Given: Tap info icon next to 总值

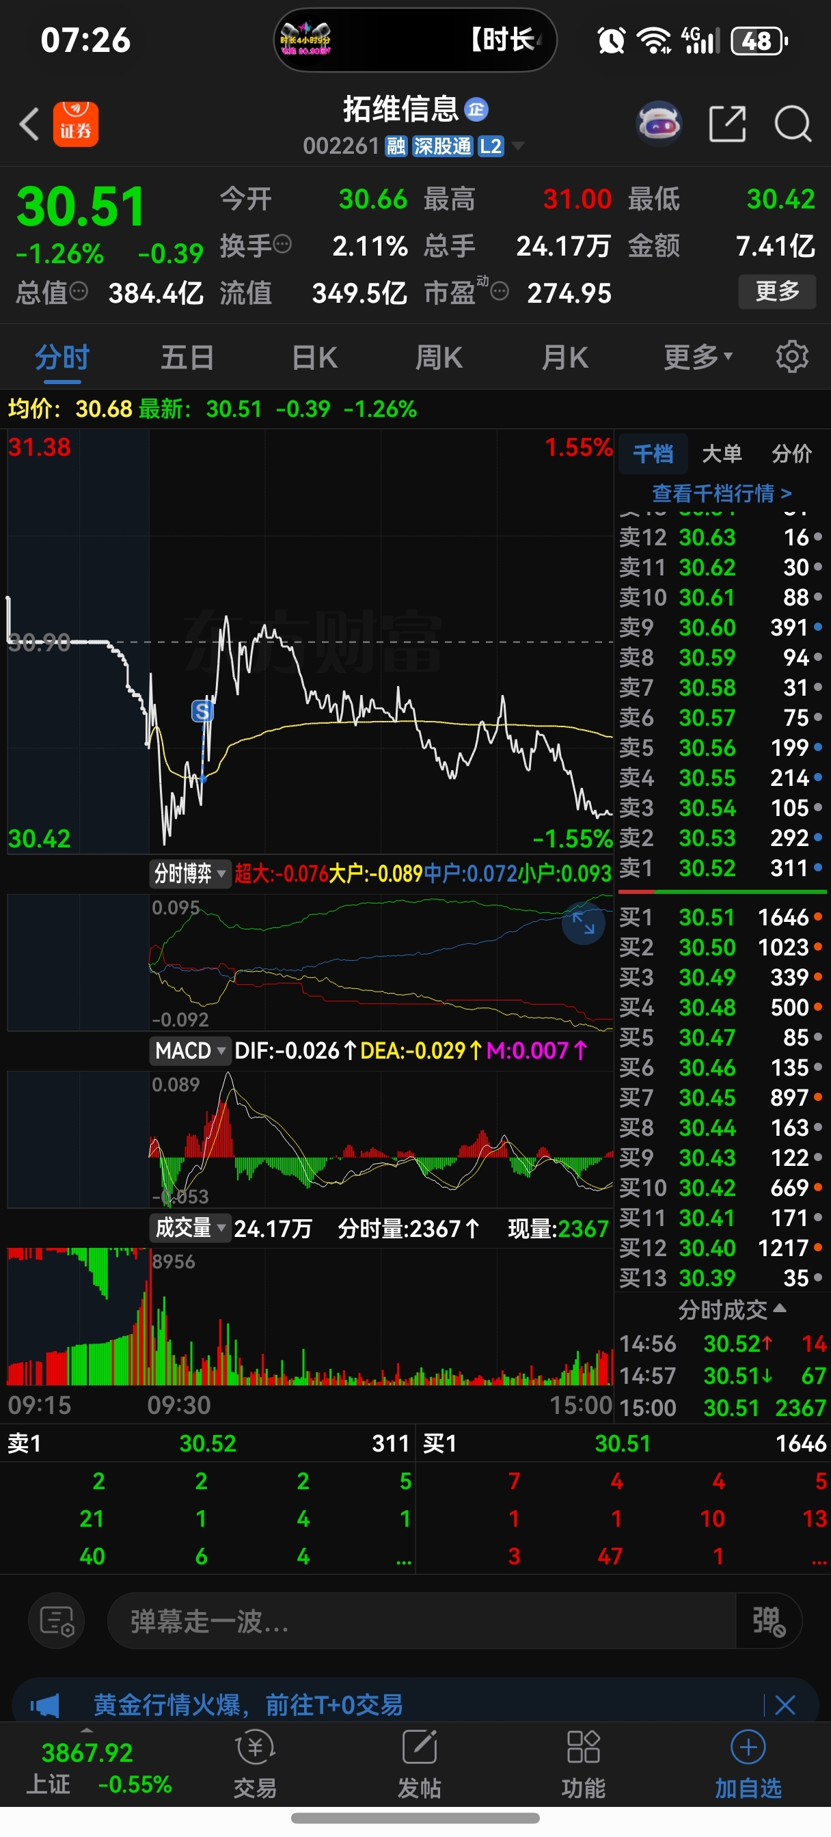Looking at the screenshot, I should pos(79,291).
